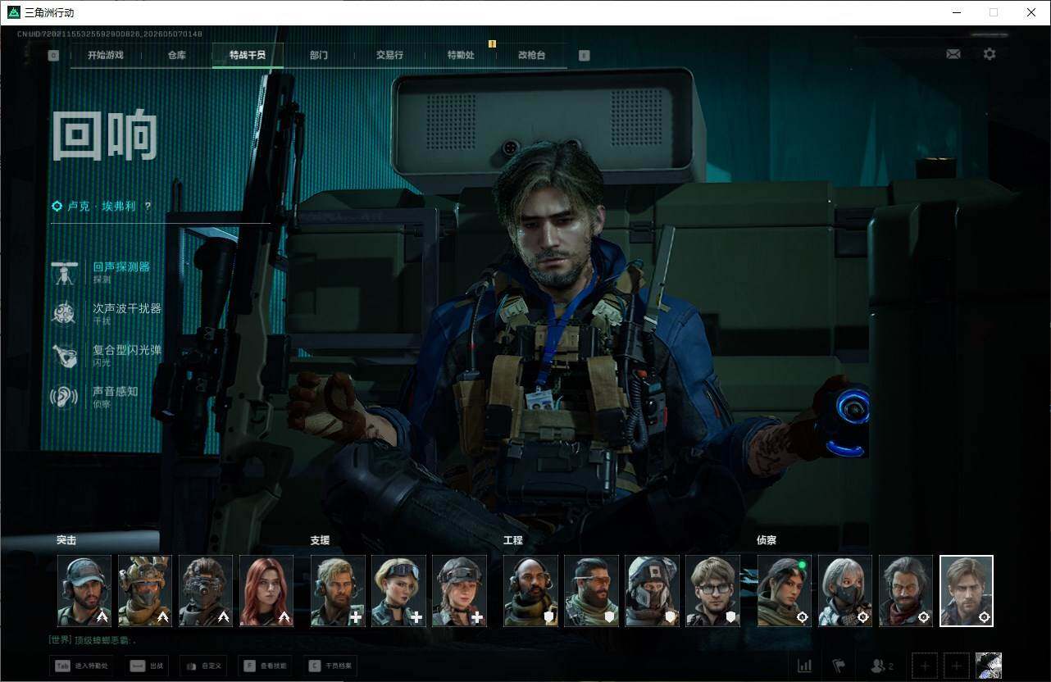Click the first empty squad slot plus
This screenshot has height=682, width=1051.
pyautogui.click(x=925, y=666)
